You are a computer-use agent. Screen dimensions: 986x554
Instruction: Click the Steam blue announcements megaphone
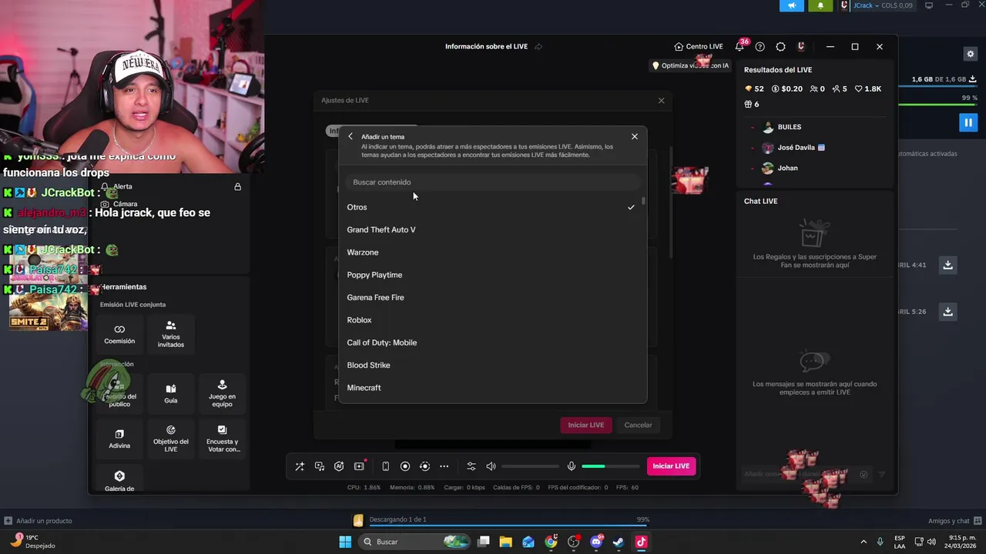coord(792,5)
